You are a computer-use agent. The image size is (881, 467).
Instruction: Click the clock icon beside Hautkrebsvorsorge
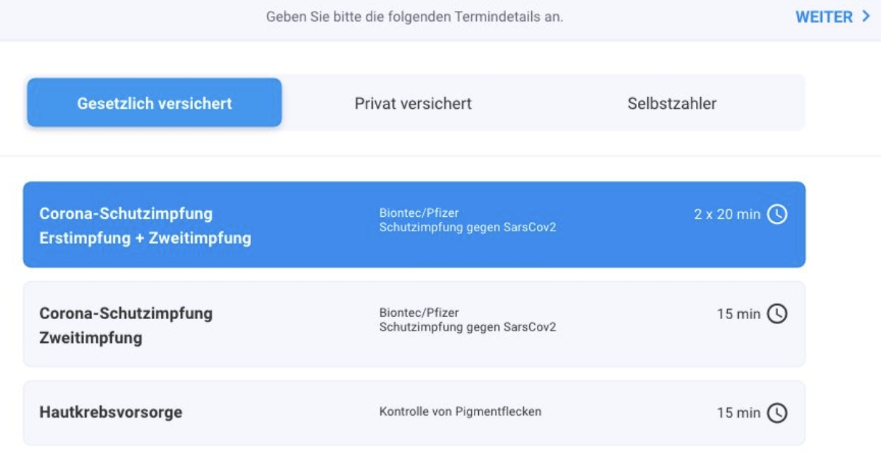(776, 413)
